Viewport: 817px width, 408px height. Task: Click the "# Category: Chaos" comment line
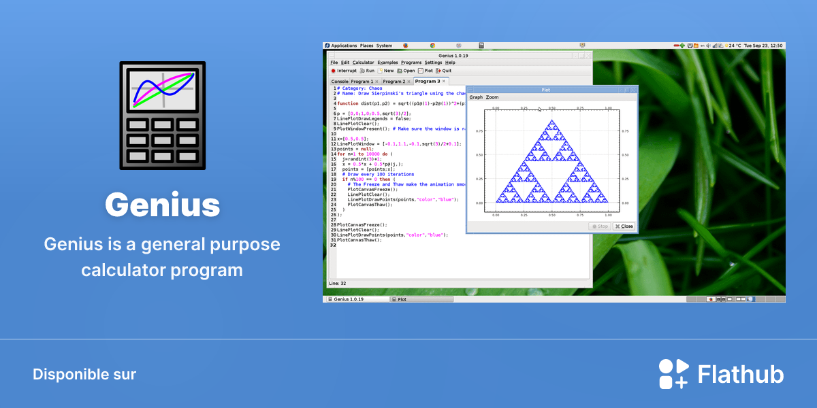[359, 88]
